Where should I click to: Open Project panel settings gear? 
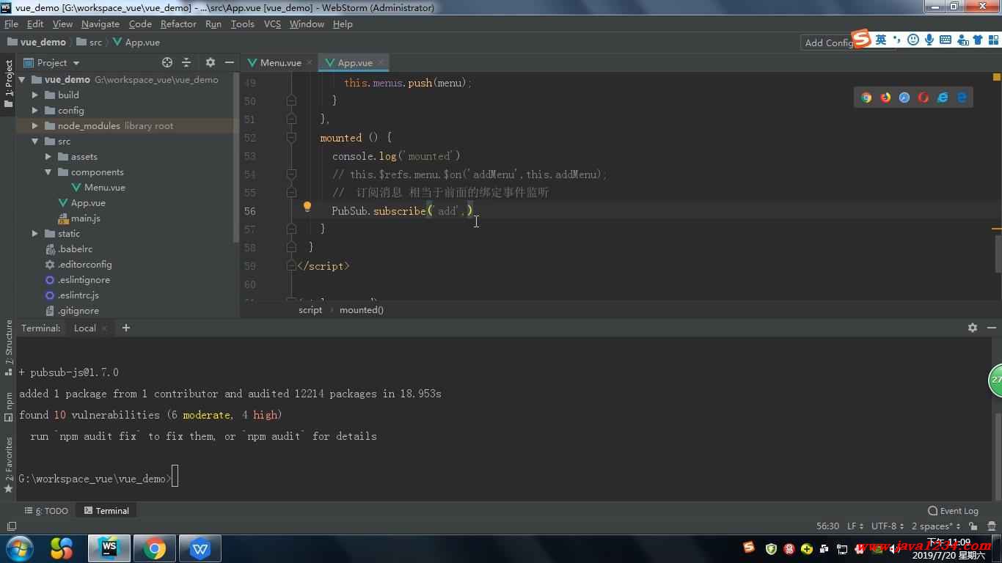(211, 62)
